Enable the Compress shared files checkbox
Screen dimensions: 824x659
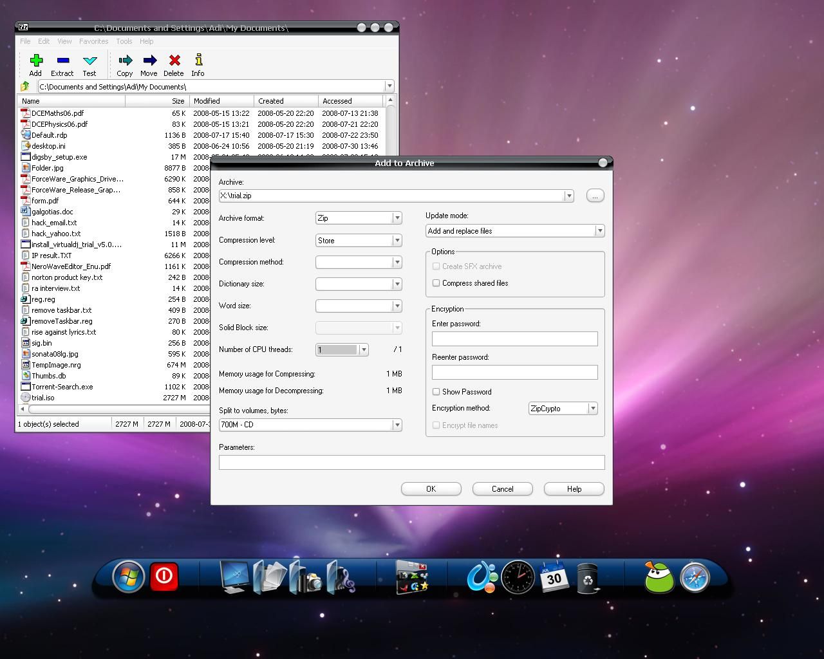436,283
